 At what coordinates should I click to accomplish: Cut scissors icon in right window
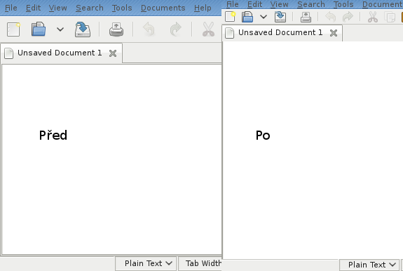[373, 17]
